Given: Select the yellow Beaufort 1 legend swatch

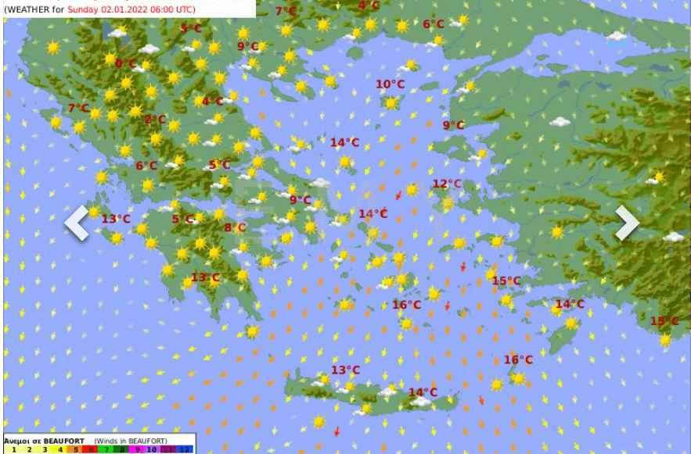Looking at the screenshot, I should (14, 450).
